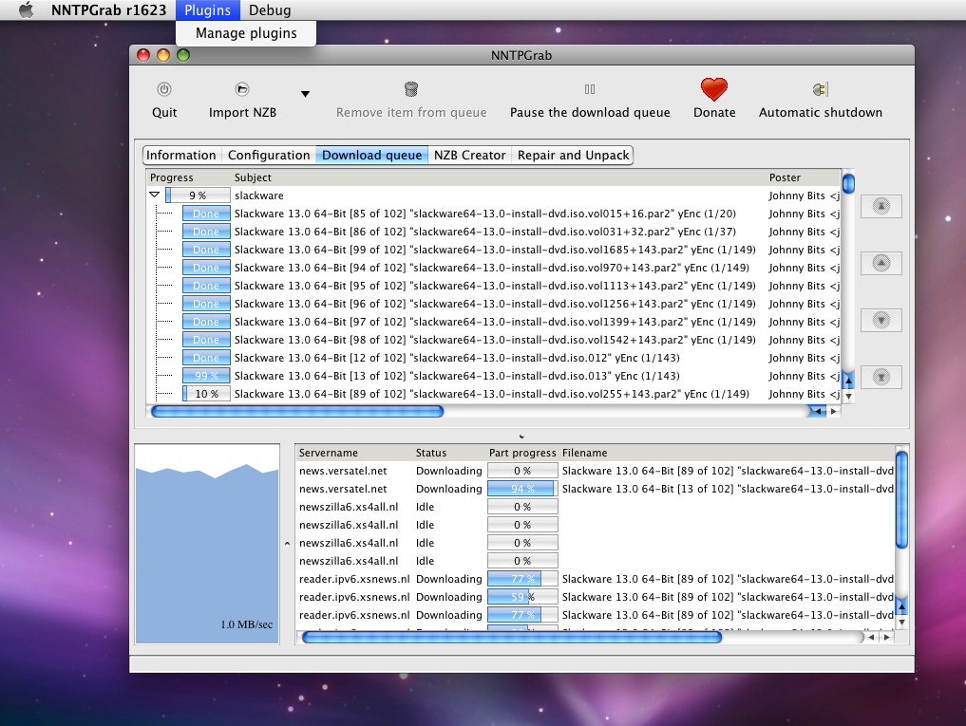Move selected item up one position
Screen dimensions: 966x726
[881, 263]
